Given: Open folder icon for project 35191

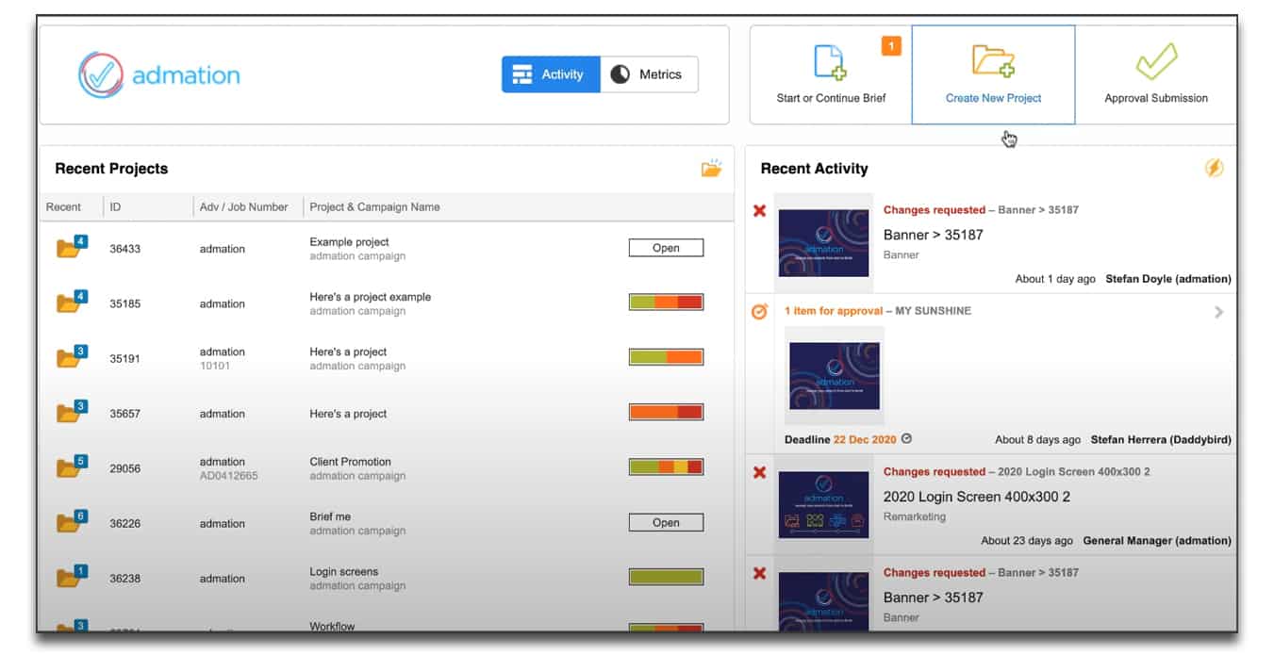Looking at the screenshot, I should tap(71, 357).
